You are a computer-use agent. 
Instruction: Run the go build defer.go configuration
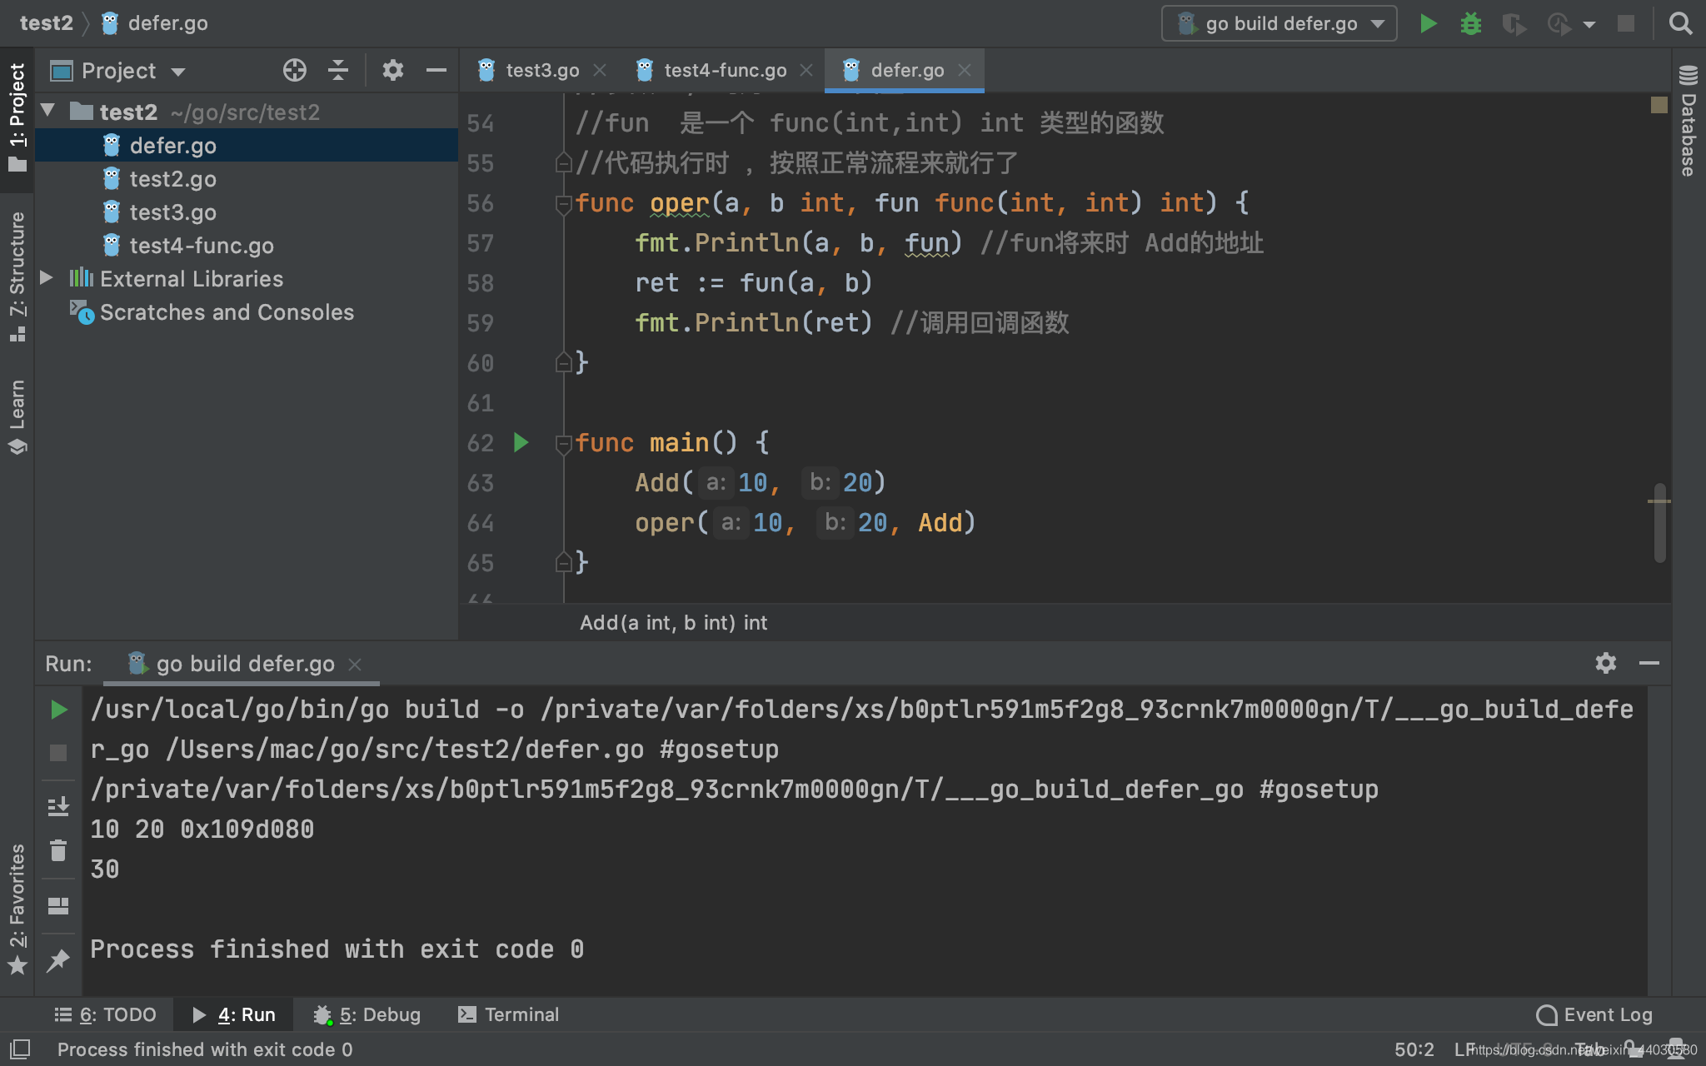point(1428,23)
